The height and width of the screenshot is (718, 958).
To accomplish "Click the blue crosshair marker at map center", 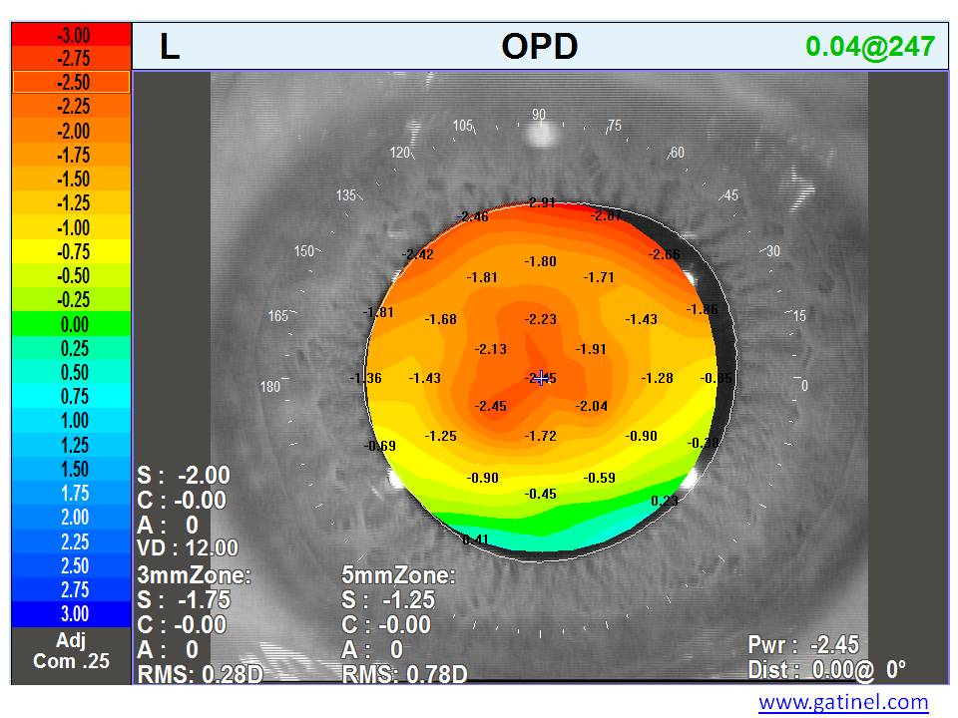I will pos(541,378).
